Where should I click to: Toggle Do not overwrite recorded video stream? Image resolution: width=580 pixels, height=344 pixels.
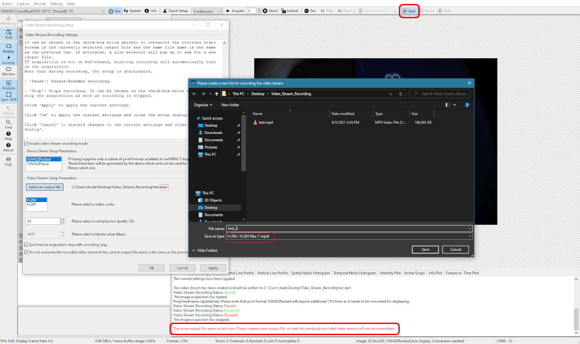(x=26, y=252)
